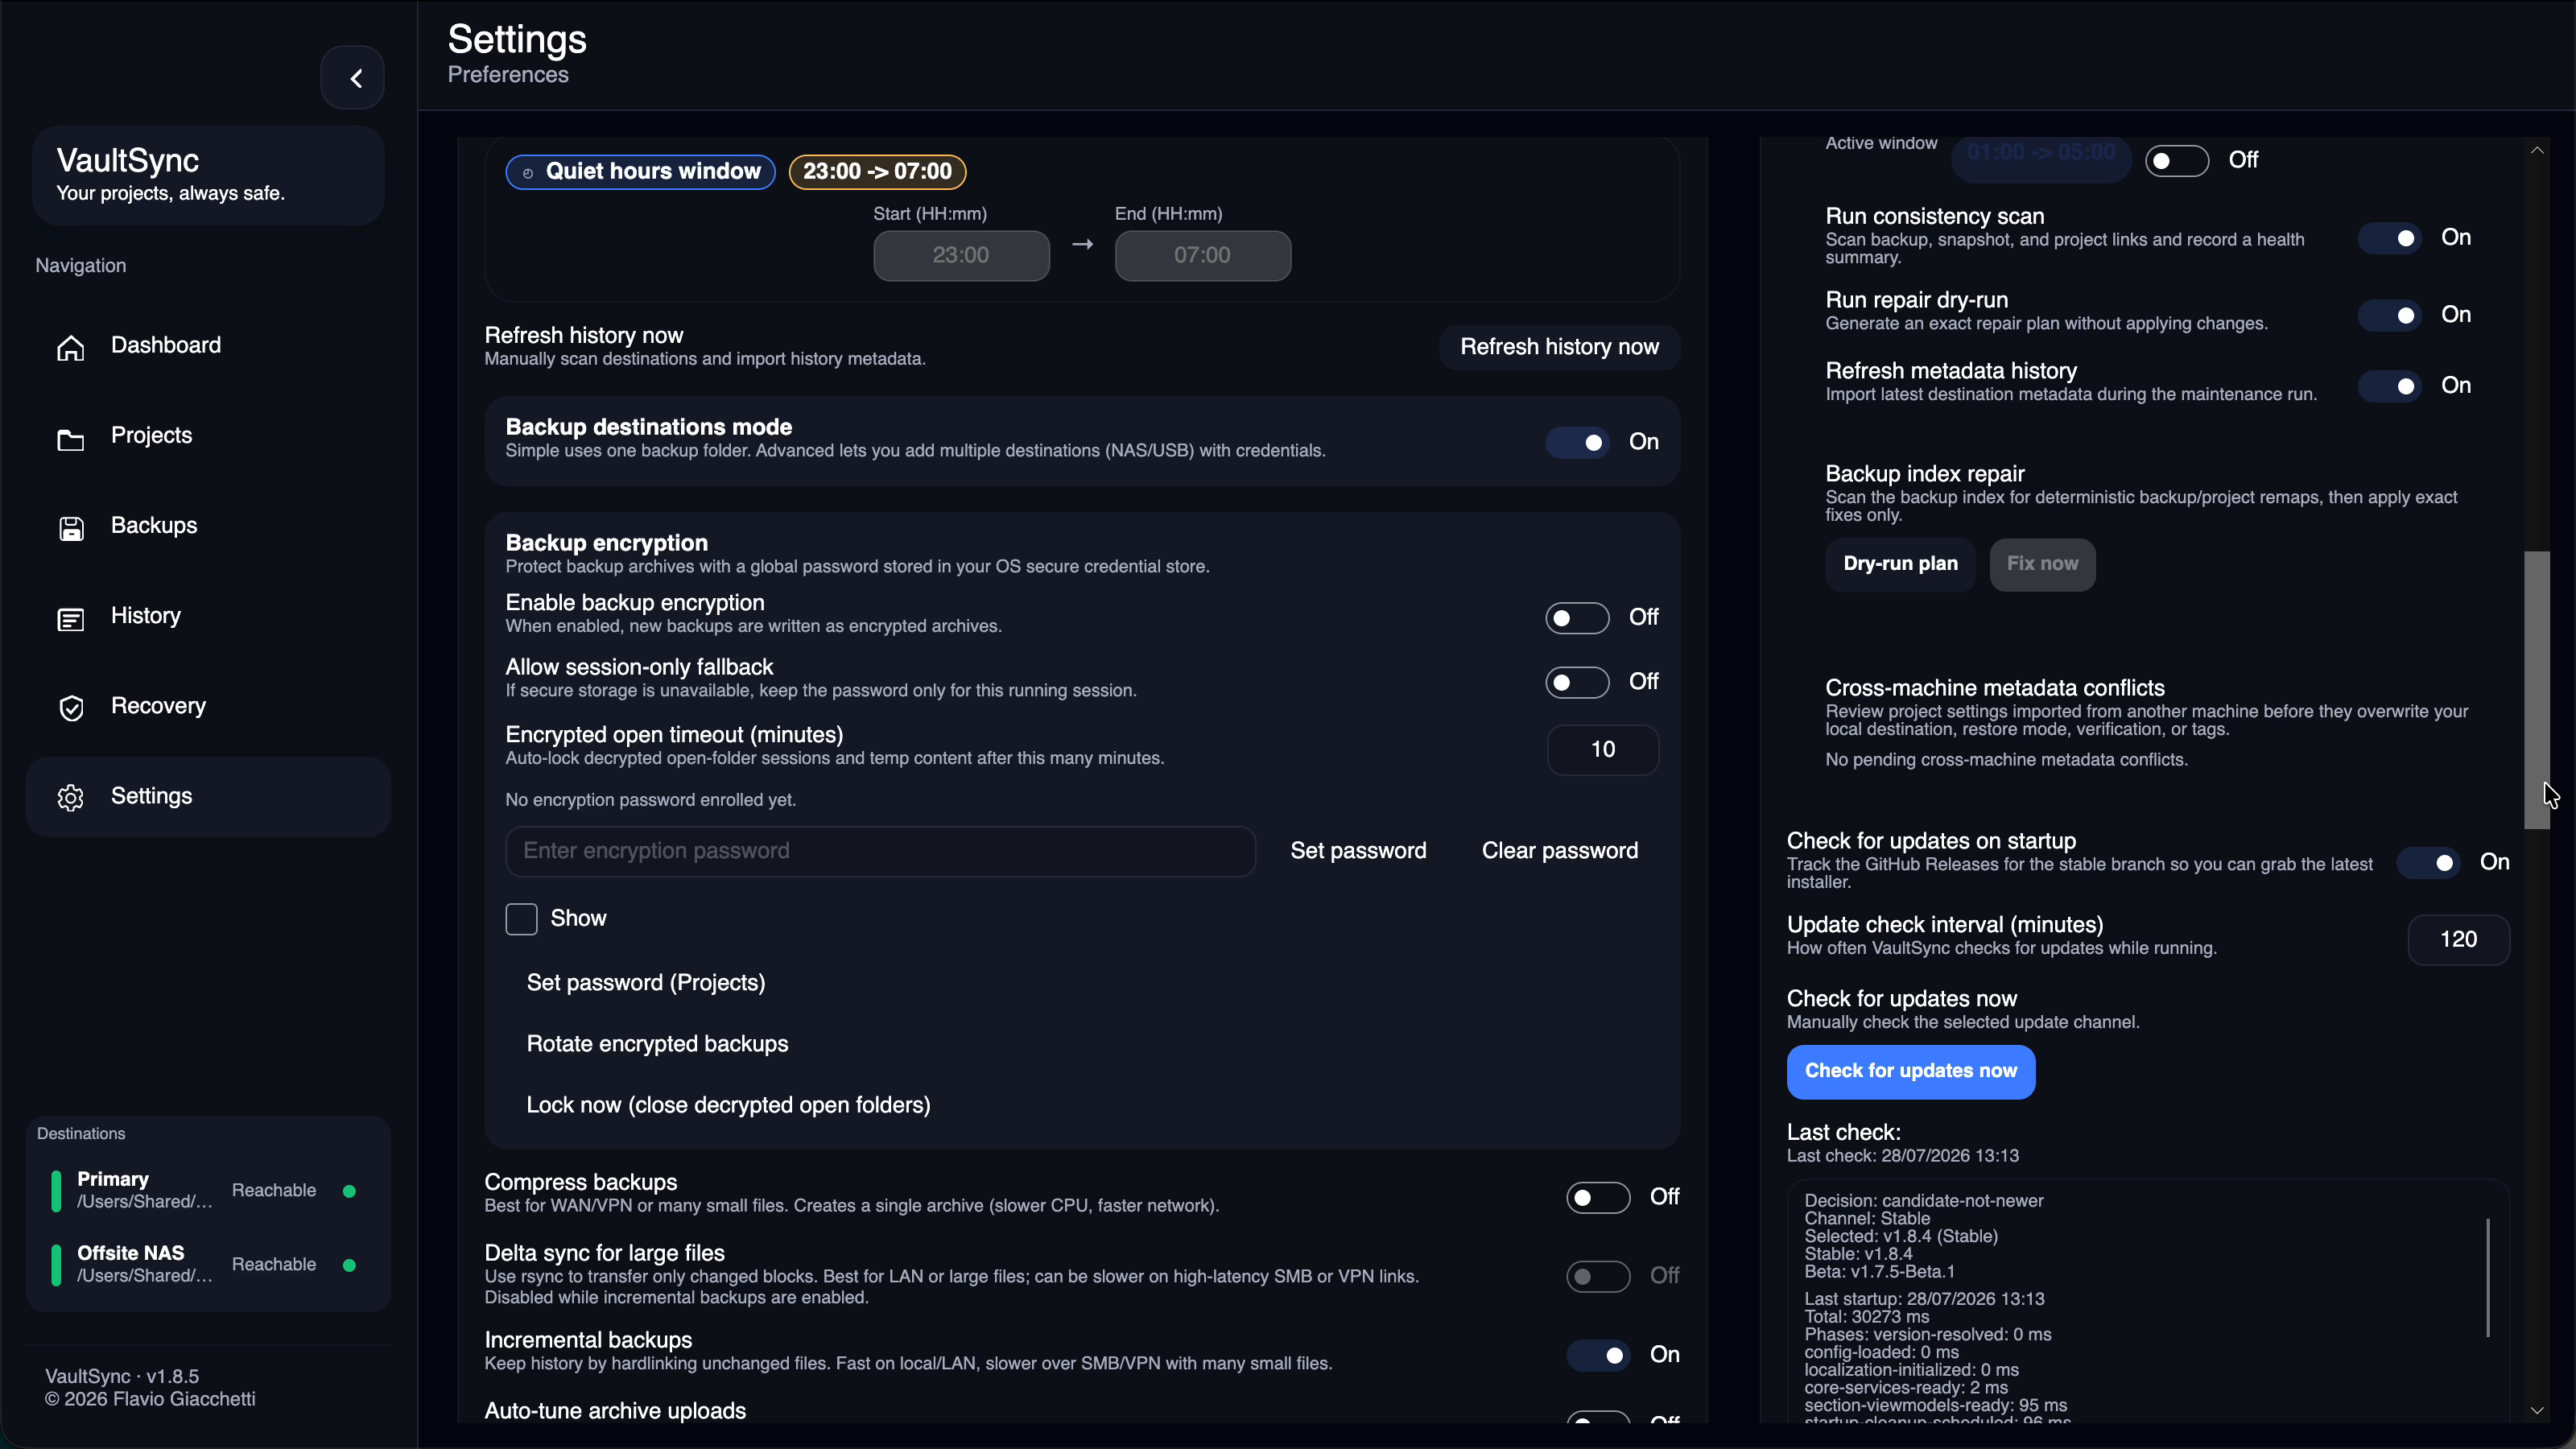This screenshot has height=1449, width=2576.
Task: Click the Offsite NAS green status dot
Action: [x=349, y=1265]
